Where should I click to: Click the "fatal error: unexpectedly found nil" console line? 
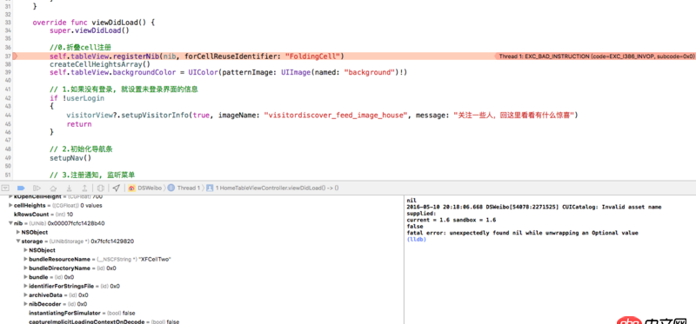tap(522, 233)
